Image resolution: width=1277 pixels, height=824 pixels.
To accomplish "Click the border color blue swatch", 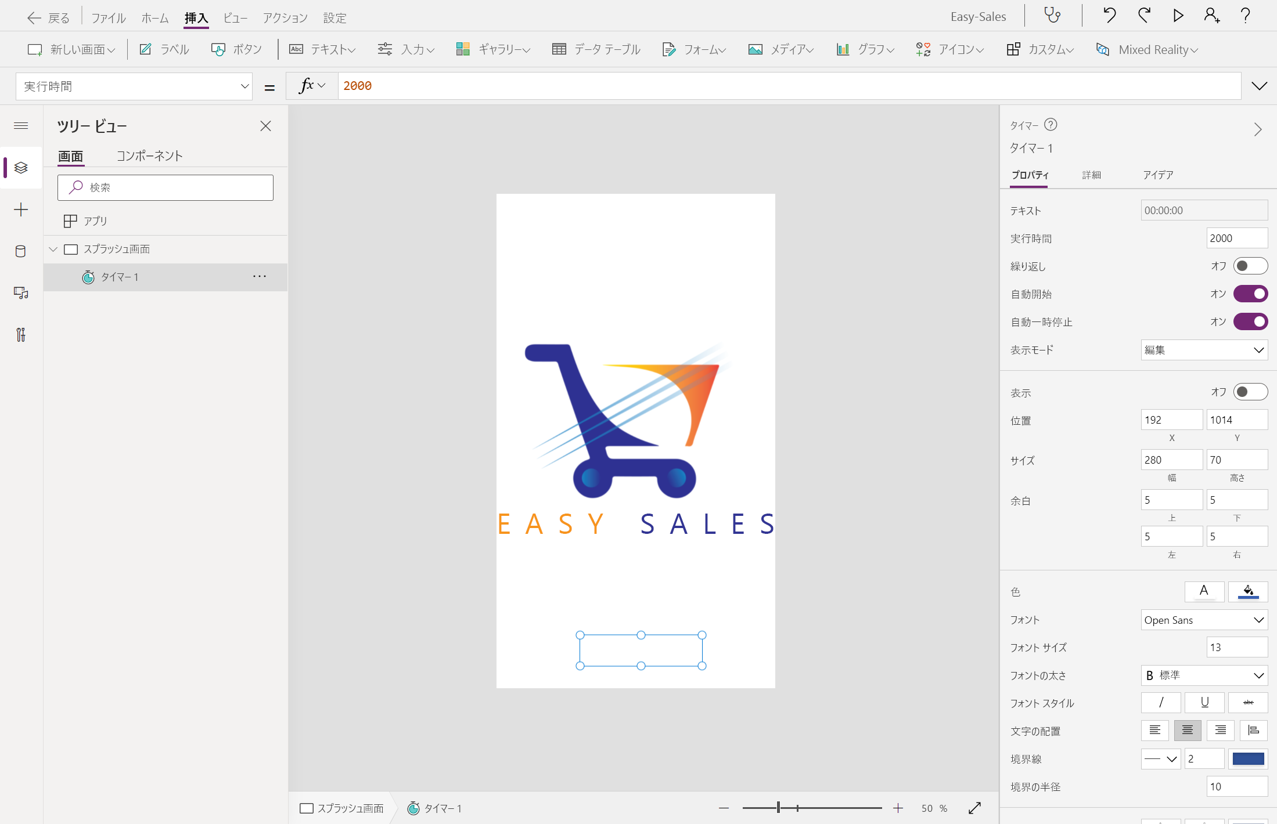I will click(x=1248, y=758).
